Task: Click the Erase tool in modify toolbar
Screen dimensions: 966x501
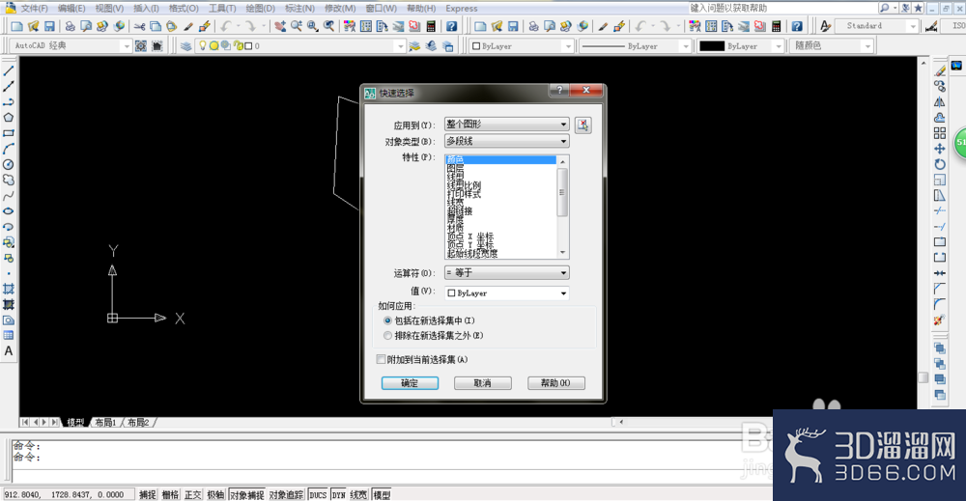Action: point(940,70)
